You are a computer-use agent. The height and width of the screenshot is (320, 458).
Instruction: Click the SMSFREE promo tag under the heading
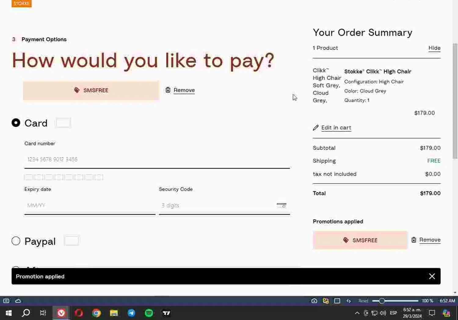(91, 90)
